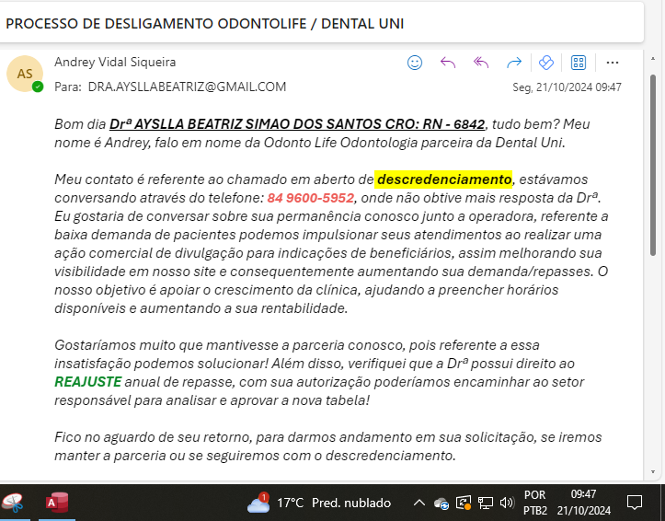Click the scroll down arrow of the email pane
The width and height of the screenshot is (665, 521).
(x=653, y=472)
